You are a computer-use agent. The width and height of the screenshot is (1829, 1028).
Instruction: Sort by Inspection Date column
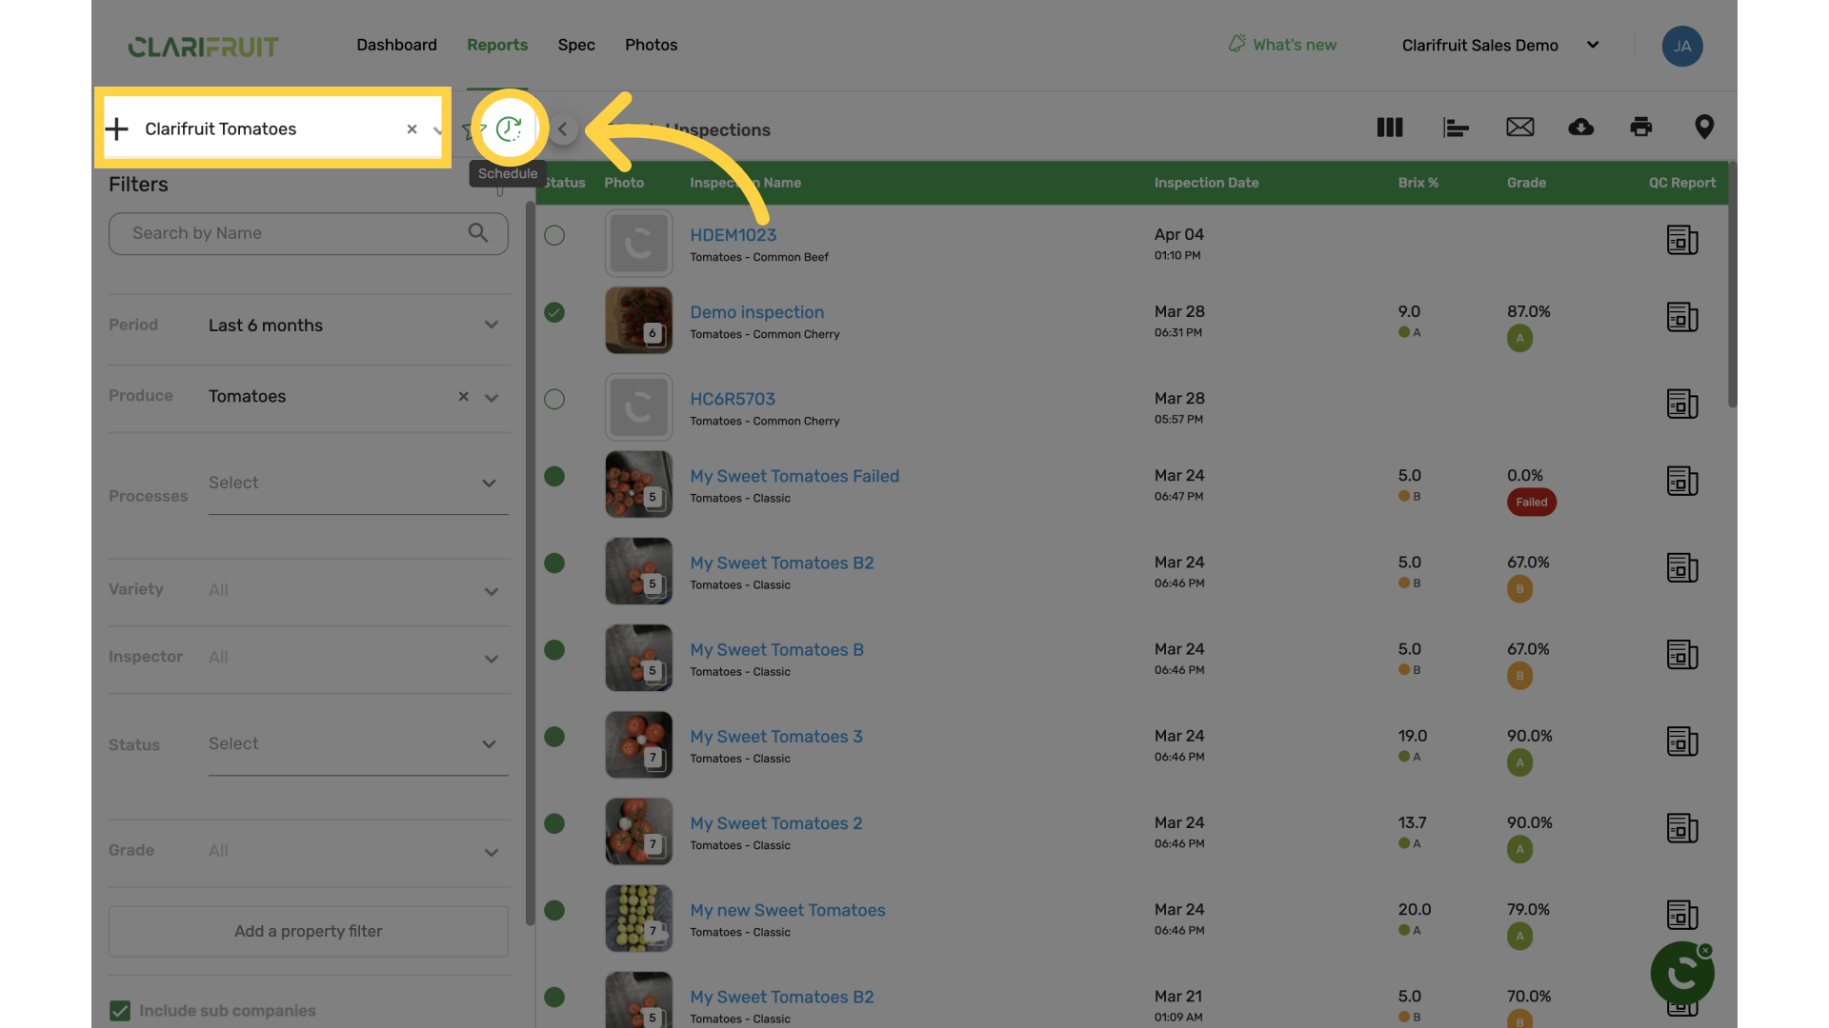[1206, 183]
